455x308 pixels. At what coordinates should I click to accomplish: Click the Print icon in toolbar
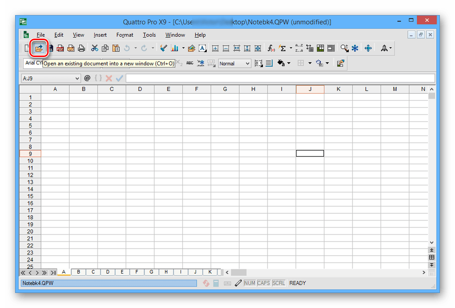tap(81, 48)
